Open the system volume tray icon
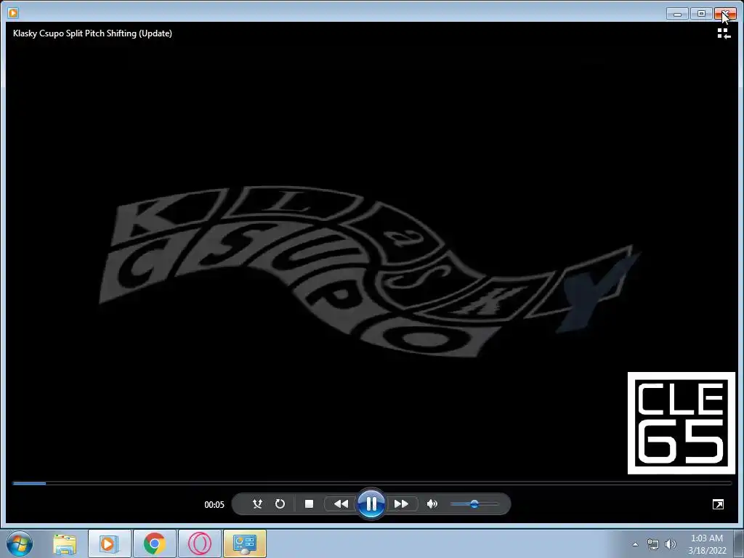The height and width of the screenshot is (558, 744). [x=671, y=544]
